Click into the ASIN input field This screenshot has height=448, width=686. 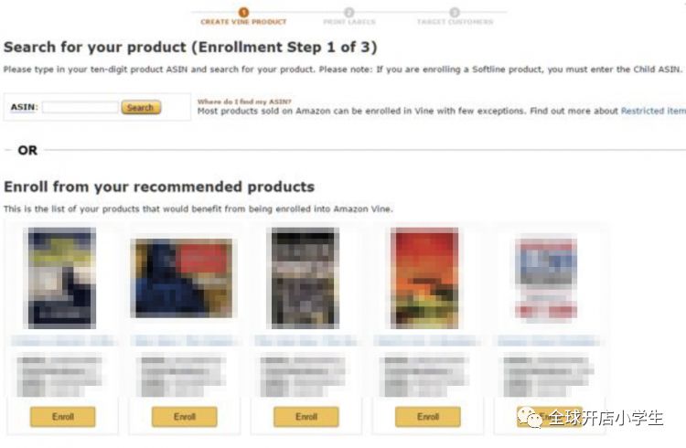pyautogui.click(x=80, y=107)
